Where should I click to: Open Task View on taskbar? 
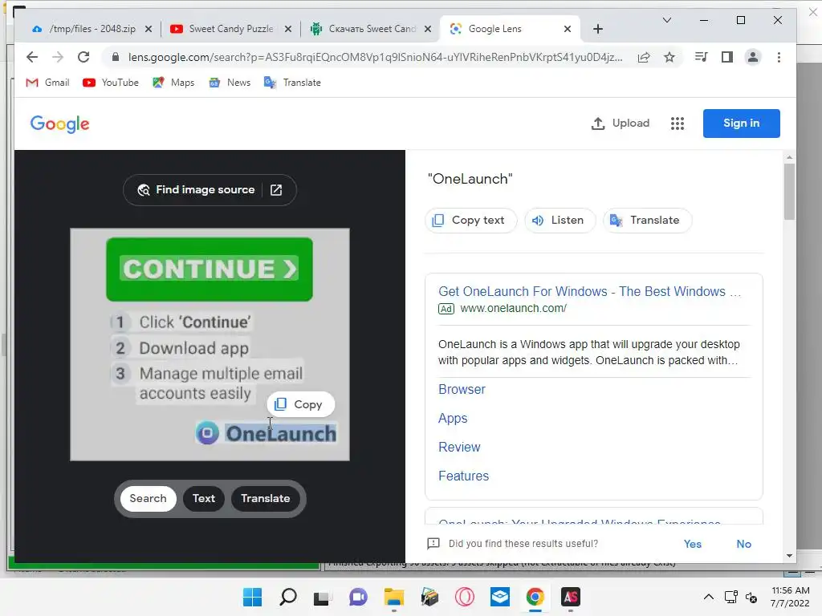pos(321,597)
